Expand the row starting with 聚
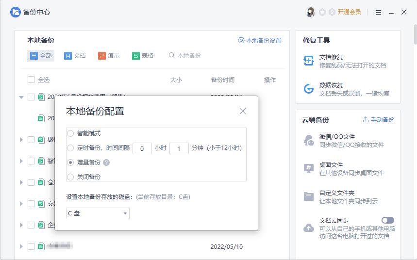Image resolution: width=417 pixels, height=260 pixels. (21, 140)
